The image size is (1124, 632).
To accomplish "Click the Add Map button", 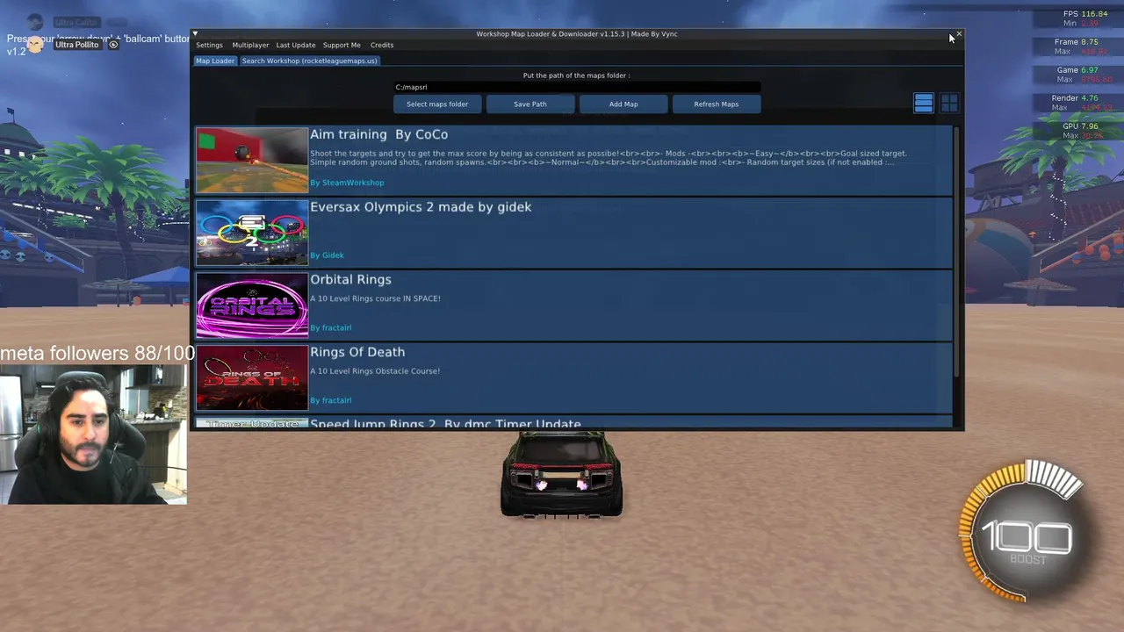I will 623,104.
